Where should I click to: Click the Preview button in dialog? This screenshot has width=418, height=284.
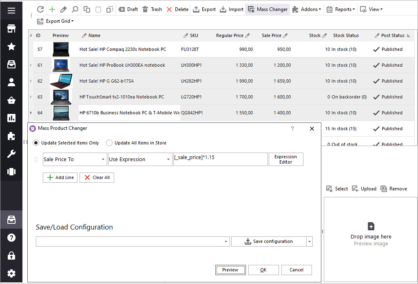[x=230, y=270]
